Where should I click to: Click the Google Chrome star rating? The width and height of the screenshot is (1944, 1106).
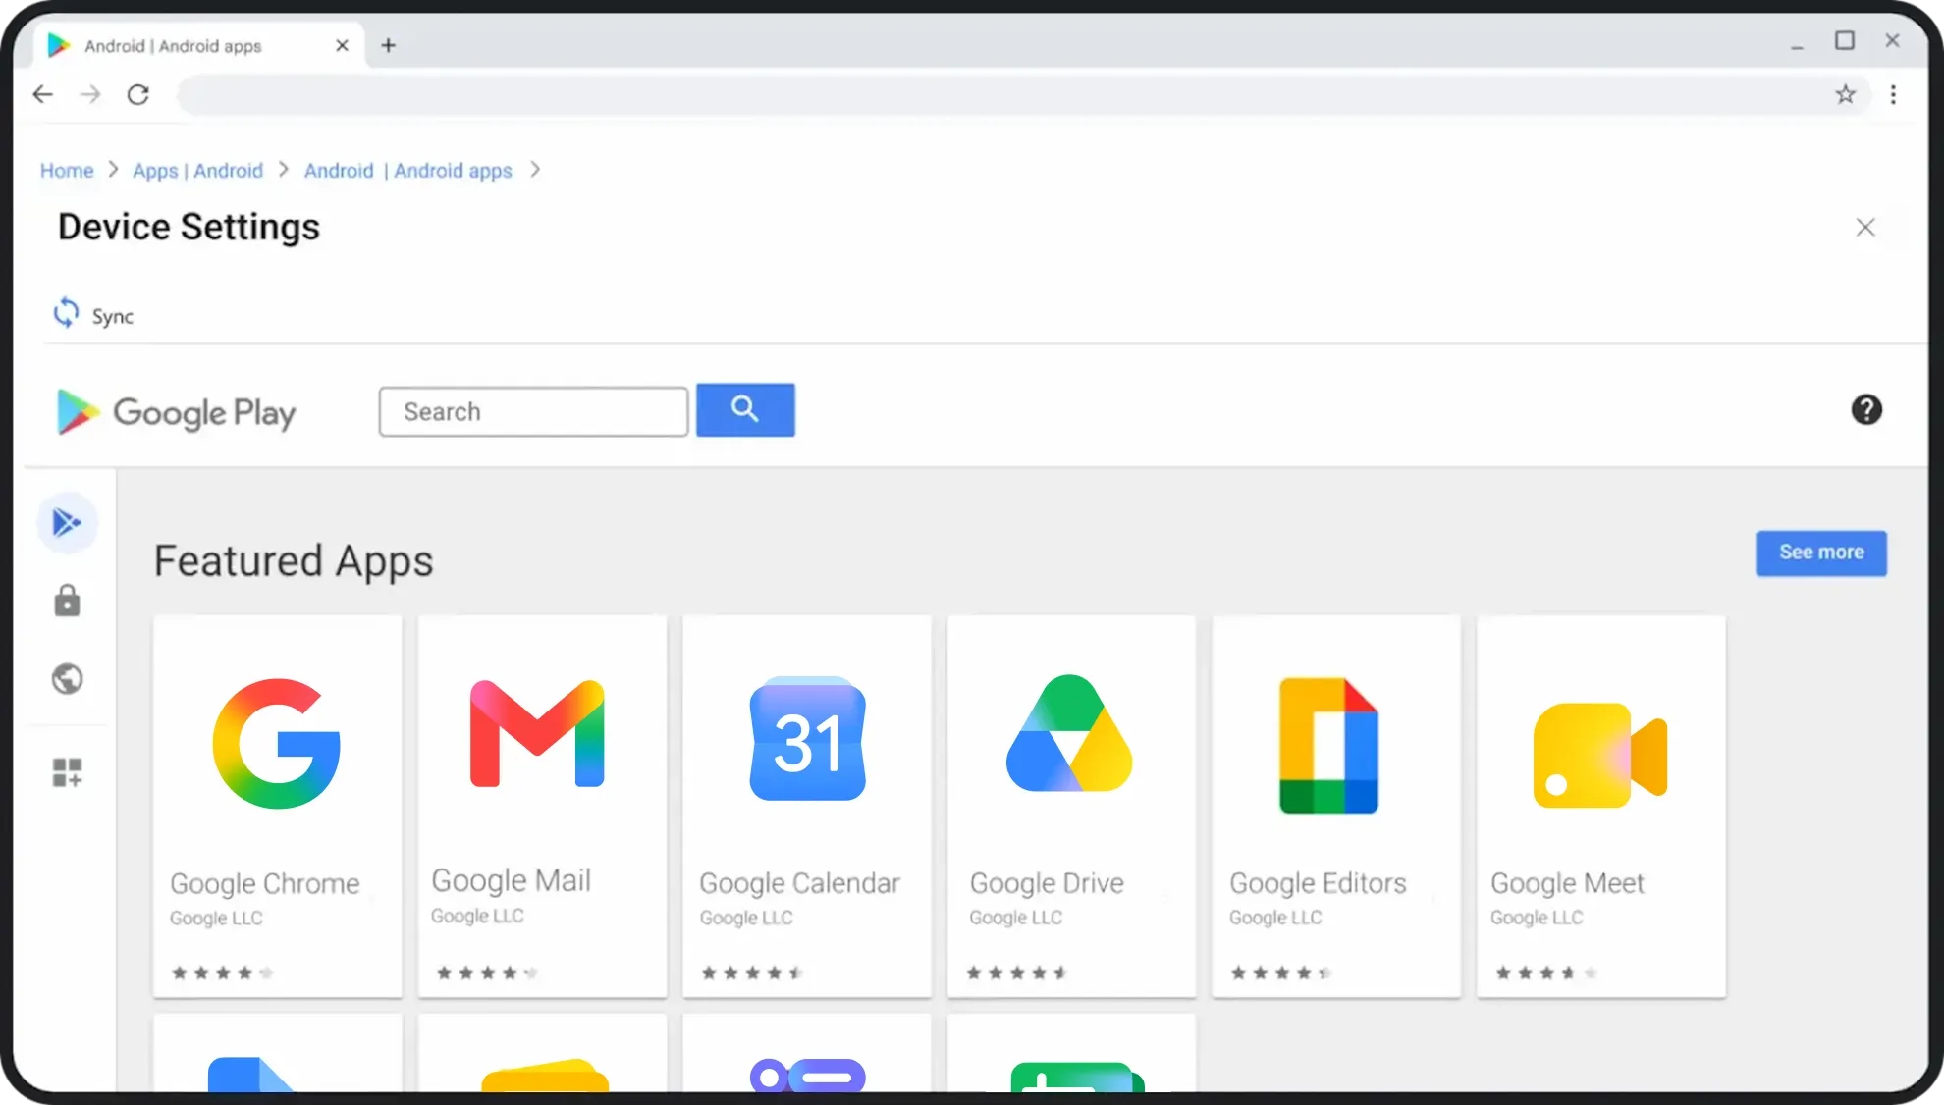pos(223,973)
